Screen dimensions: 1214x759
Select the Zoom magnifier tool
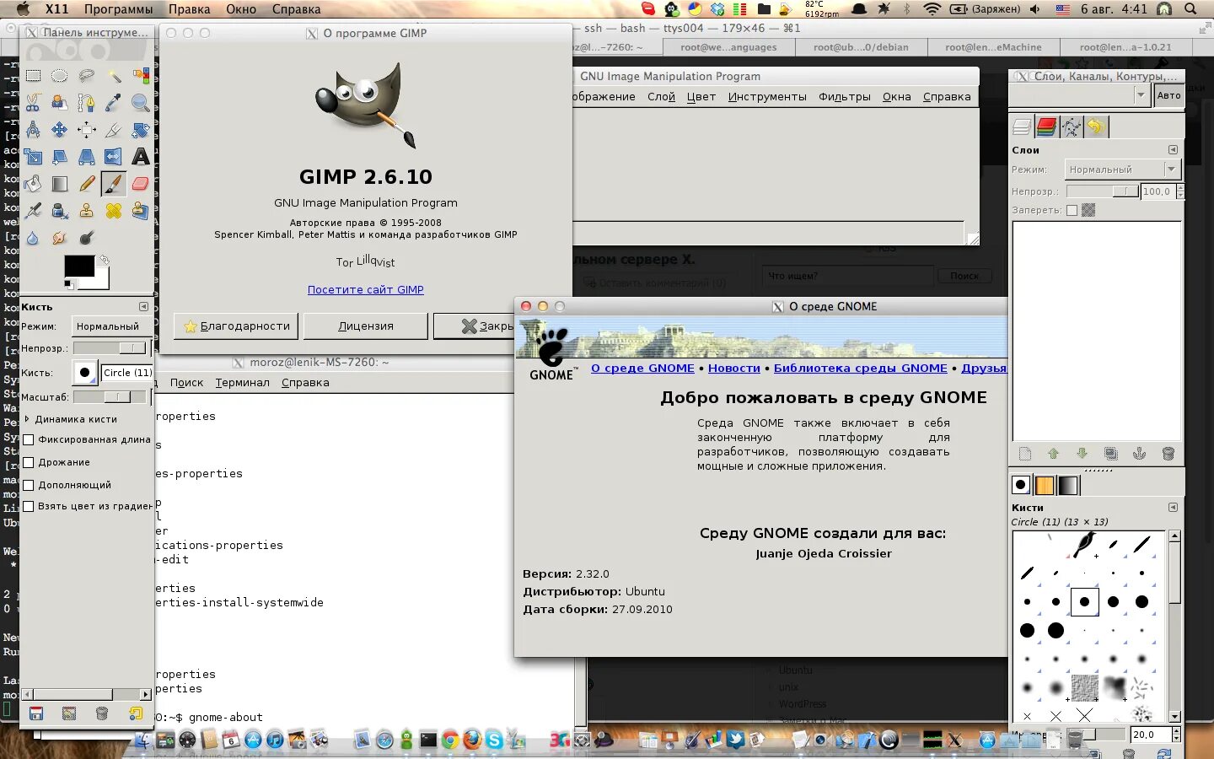click(141, 103)
